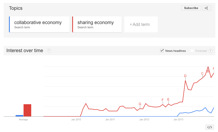Edit the collaborative economy search term
This screenshot has height=132, width=218.
pyautogui.click(x=39, y=24)
